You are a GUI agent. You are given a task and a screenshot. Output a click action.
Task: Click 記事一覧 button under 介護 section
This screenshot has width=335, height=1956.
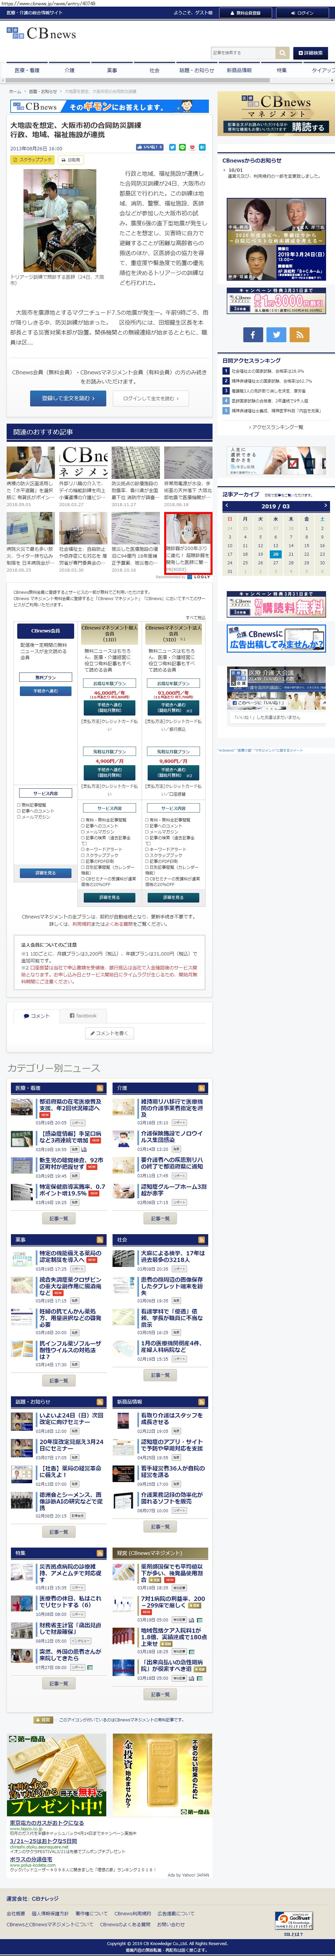click(160, 1219)
